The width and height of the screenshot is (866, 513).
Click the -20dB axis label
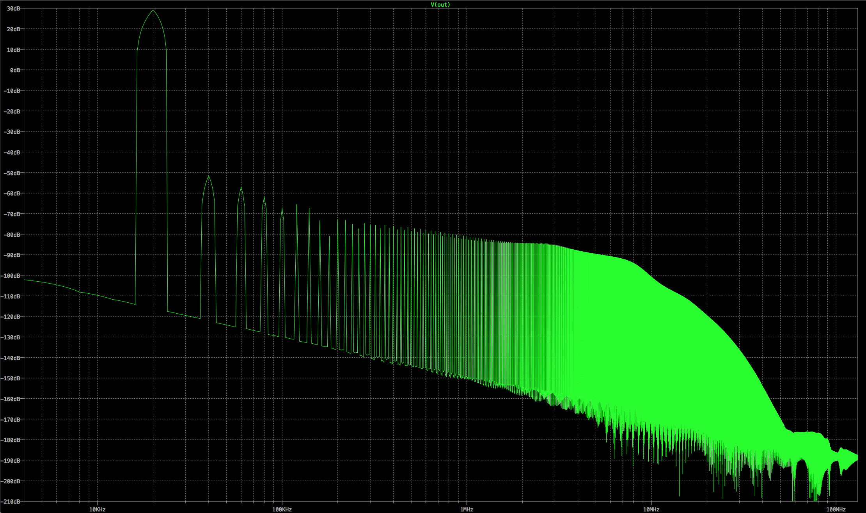(x=12, y=112)
